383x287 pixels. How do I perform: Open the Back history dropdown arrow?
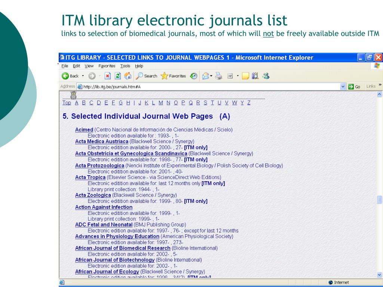point(83,76)
